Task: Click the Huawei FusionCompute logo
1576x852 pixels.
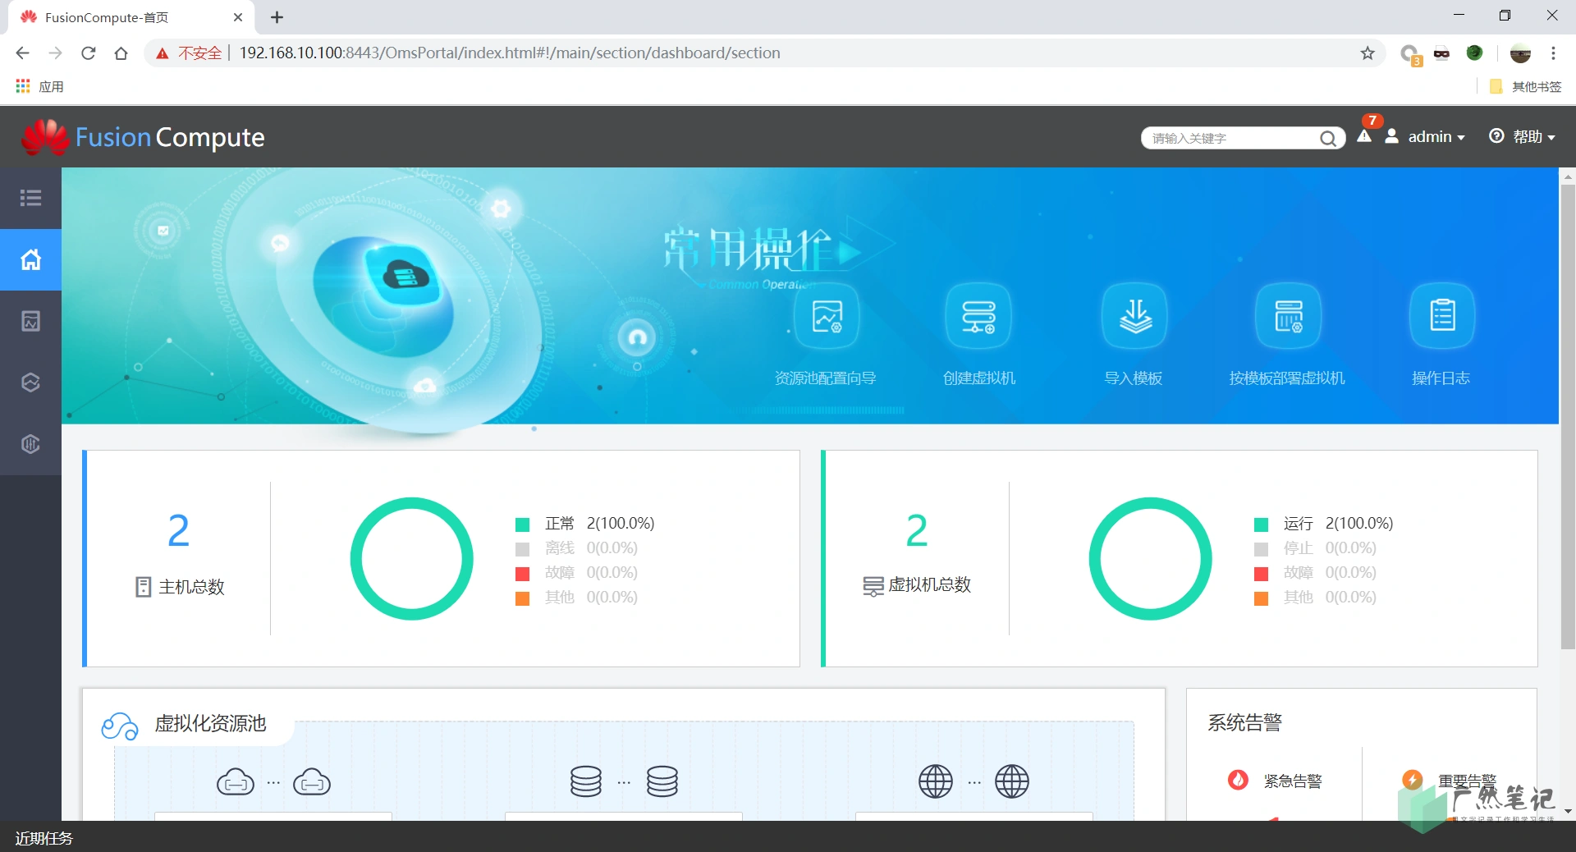Action: coord(143,137)
